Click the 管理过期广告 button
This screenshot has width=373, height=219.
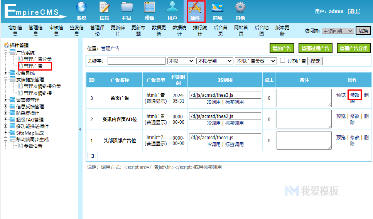coord(316,48)
